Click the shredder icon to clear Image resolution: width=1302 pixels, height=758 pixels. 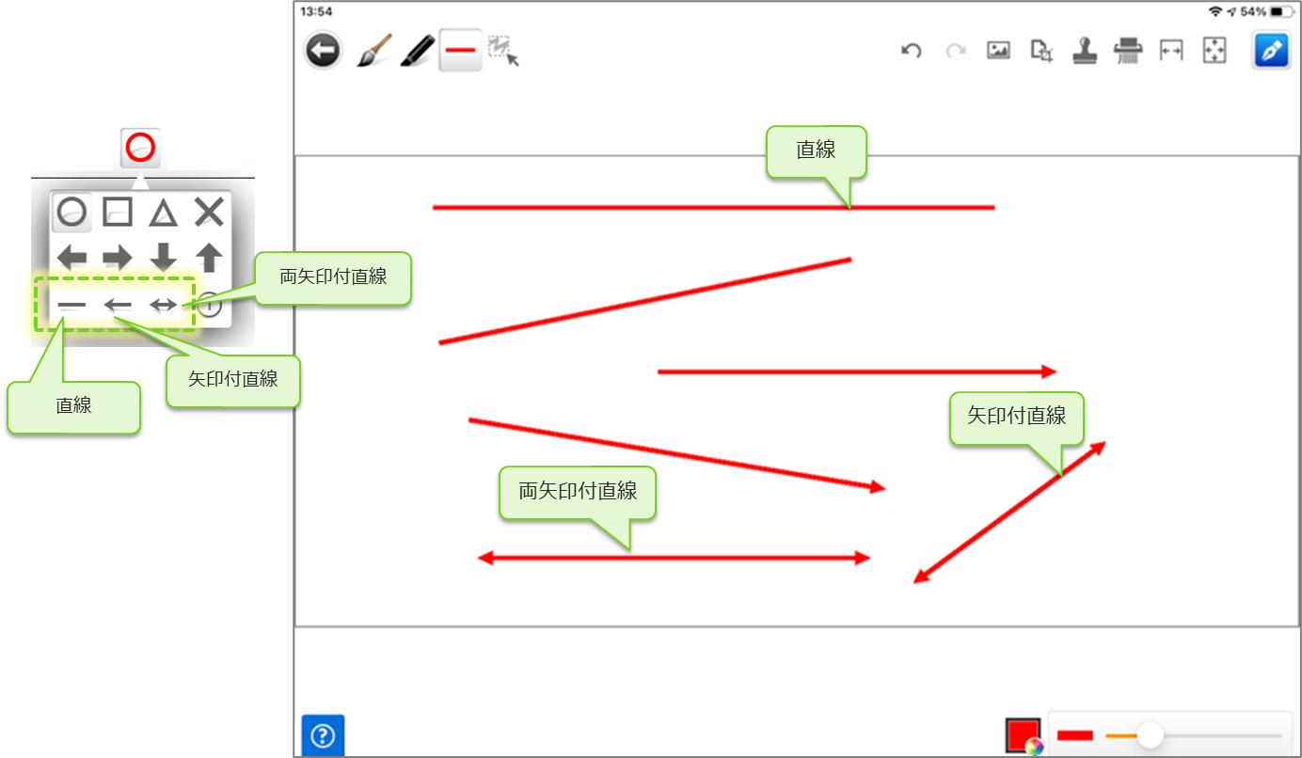(x=1127, y=51)
